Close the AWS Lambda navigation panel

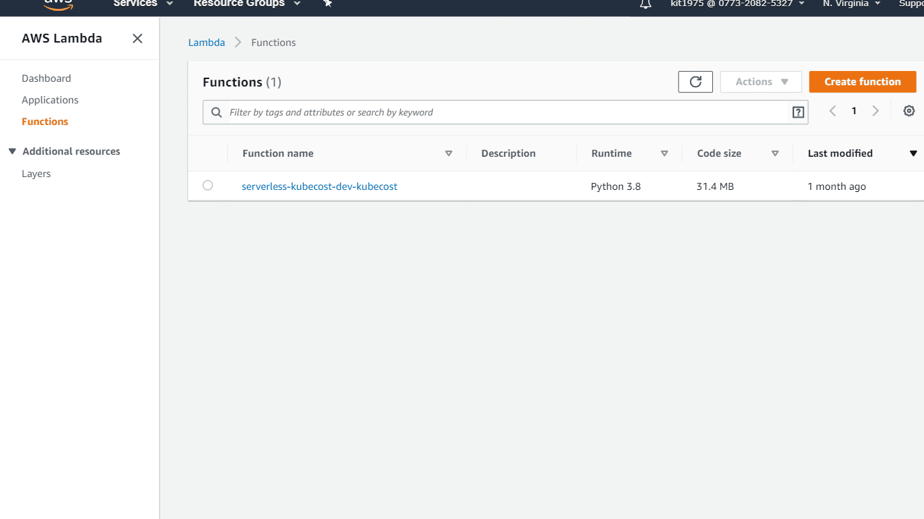137,39
